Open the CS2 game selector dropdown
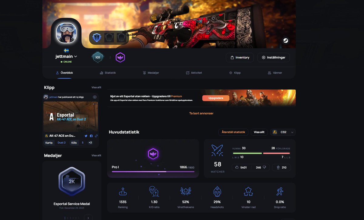Viewport: 364px width, 220px height. click(283, 132)
